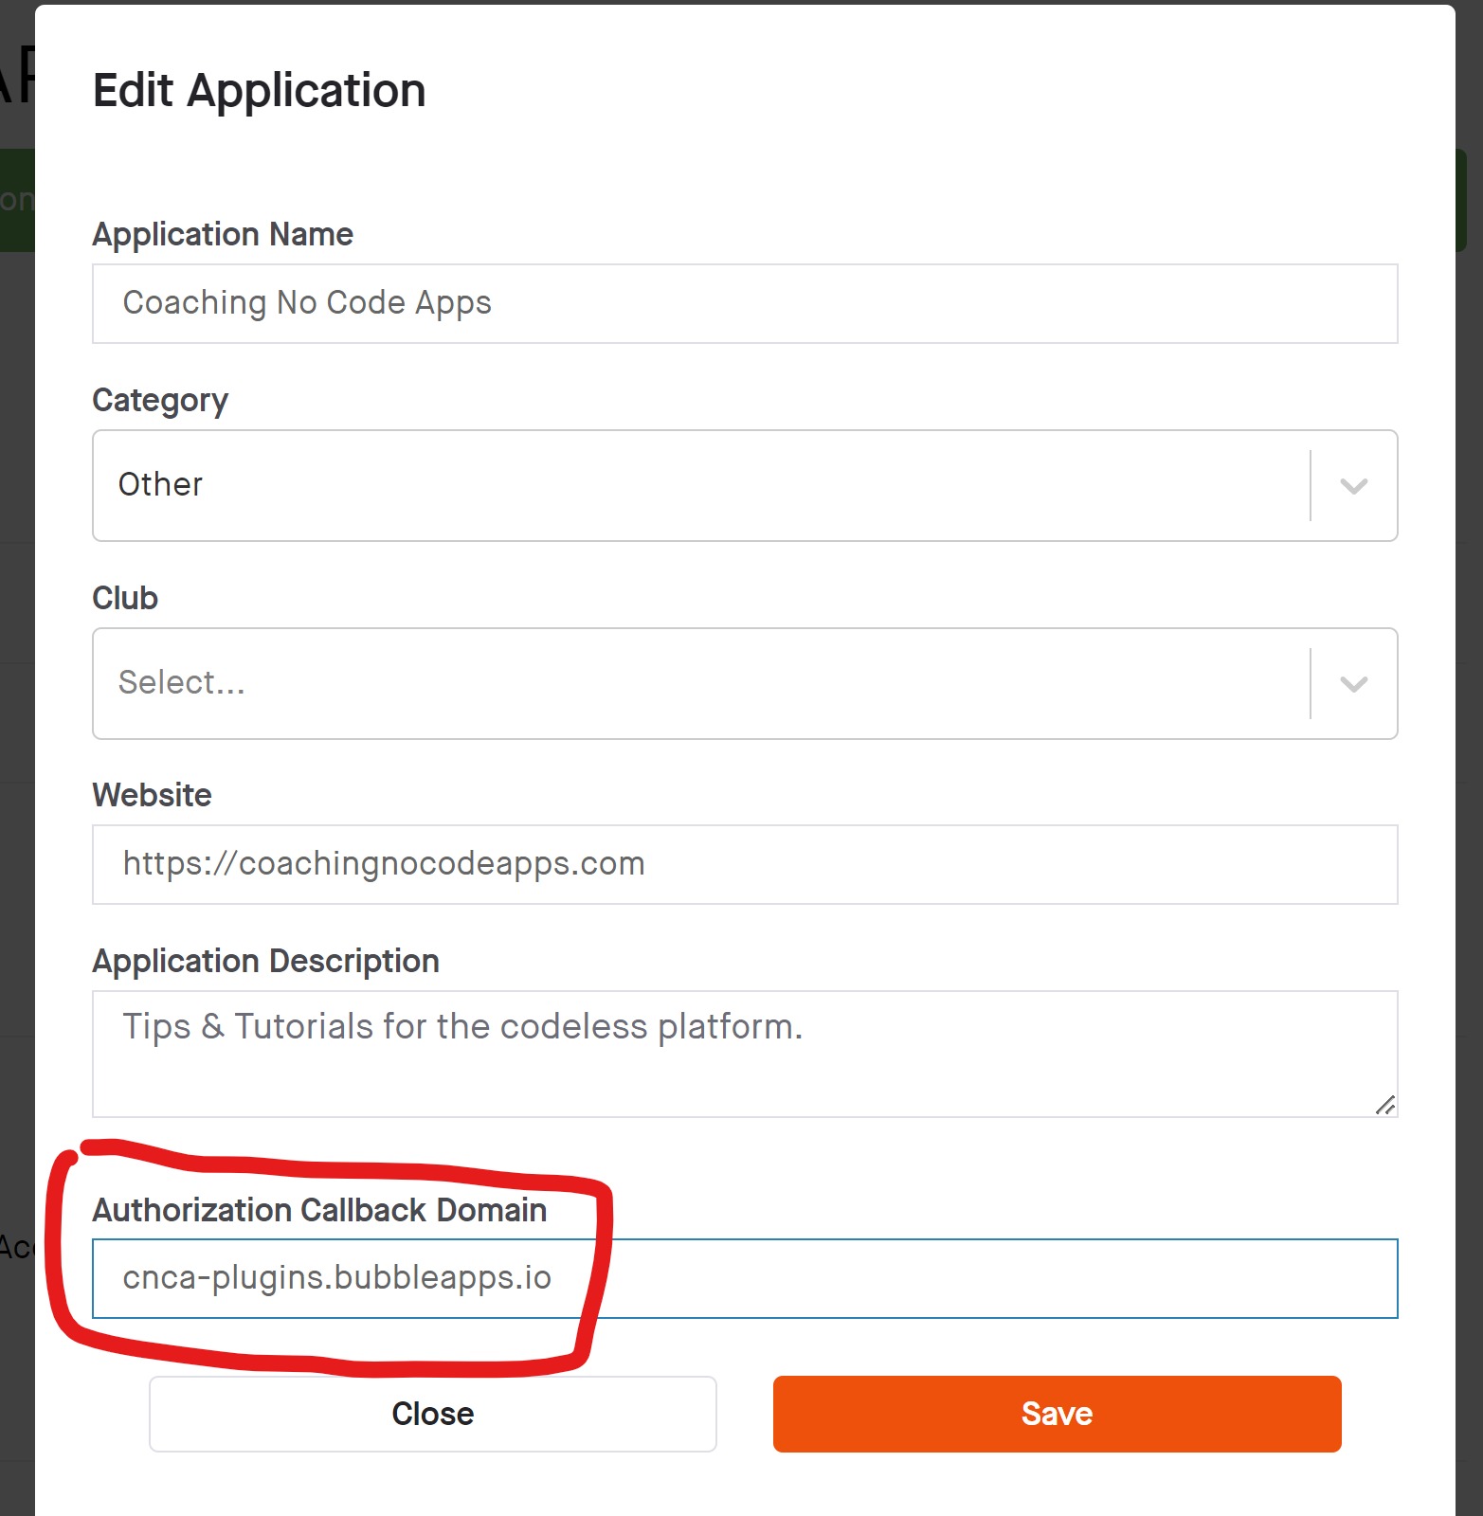Screen dimensions: 1483x1516
Task: Grab the Application Description textarea resize handle
Action: pos(1385,1105)
